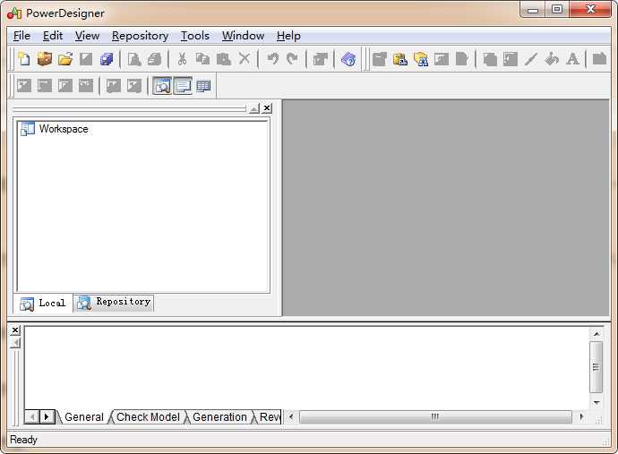This screenshot has height=454, width=618.
Task: Minimize the PowerDesigner window
Action: tap(533, 10)
